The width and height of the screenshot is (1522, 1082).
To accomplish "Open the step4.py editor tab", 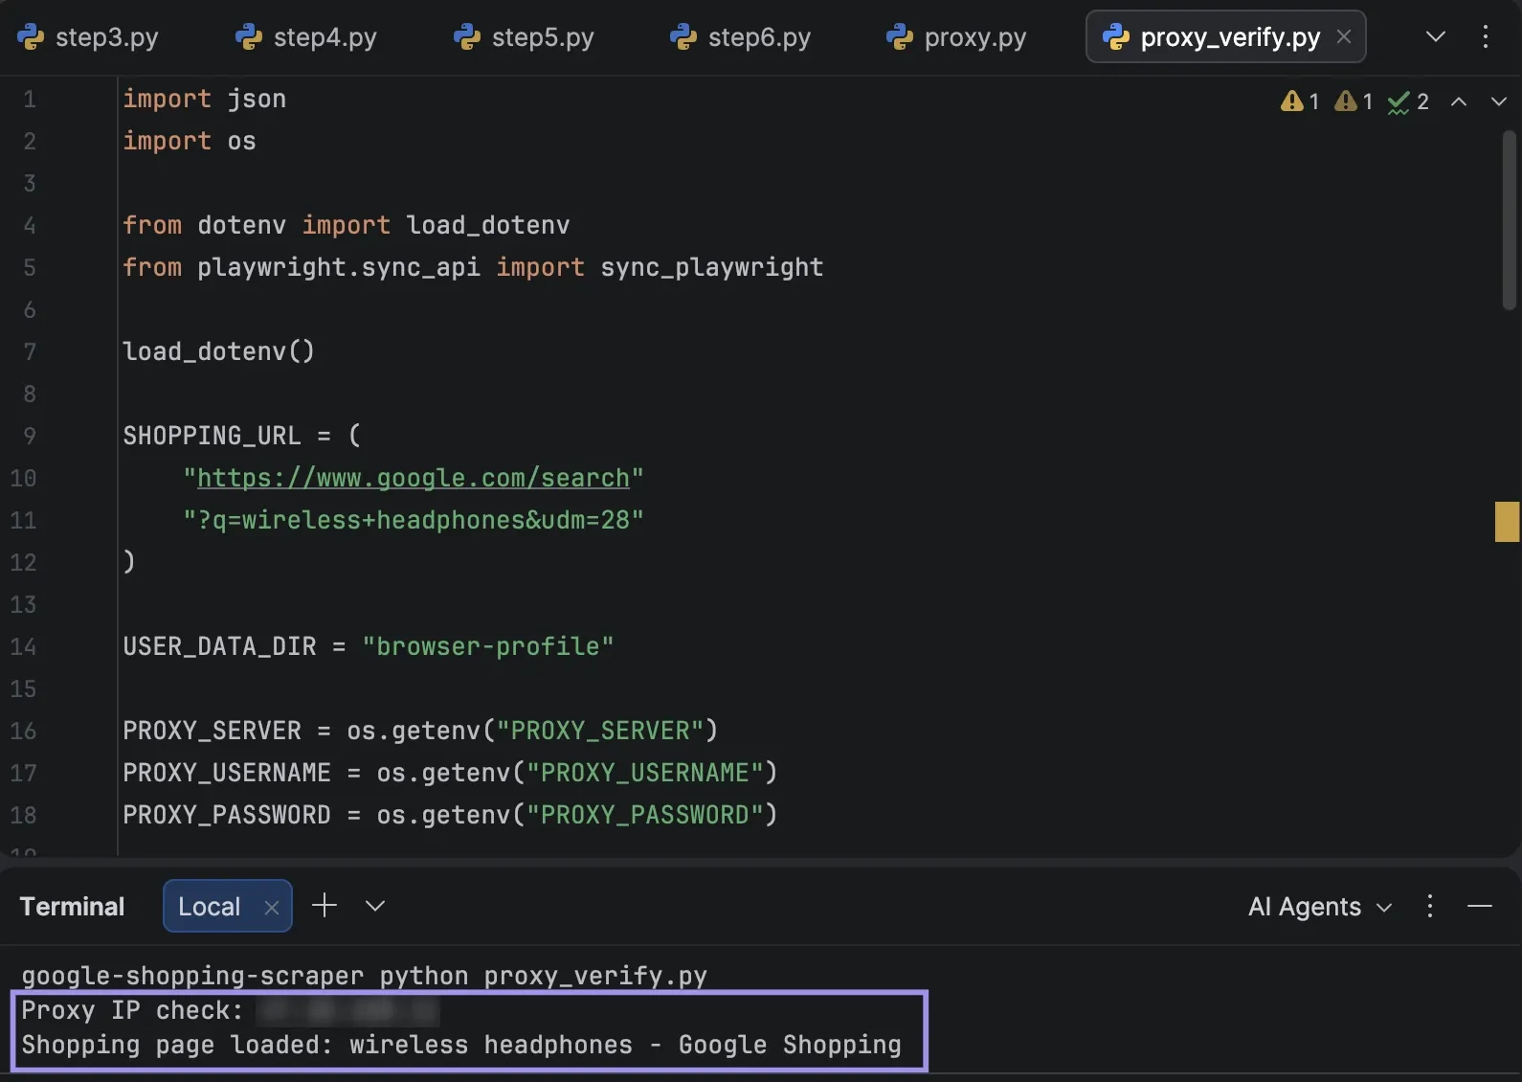I will (x=306, y=37).
